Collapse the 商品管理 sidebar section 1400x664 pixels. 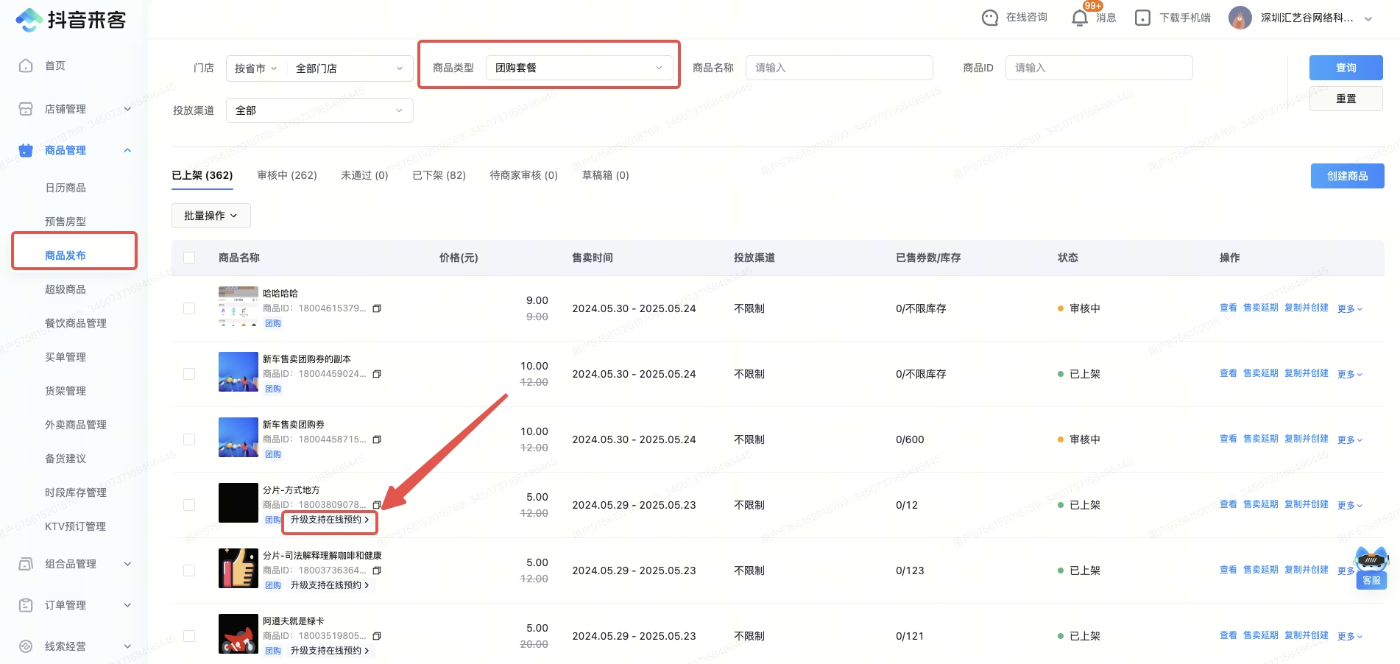click(127, 150)
